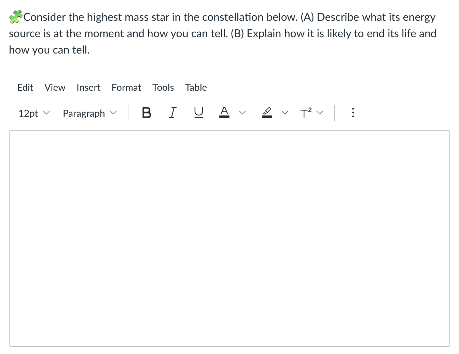The width and height of the screenshot is (459, 354).
Task: Click the question text about the highest mass star
Action: point(223,33)
